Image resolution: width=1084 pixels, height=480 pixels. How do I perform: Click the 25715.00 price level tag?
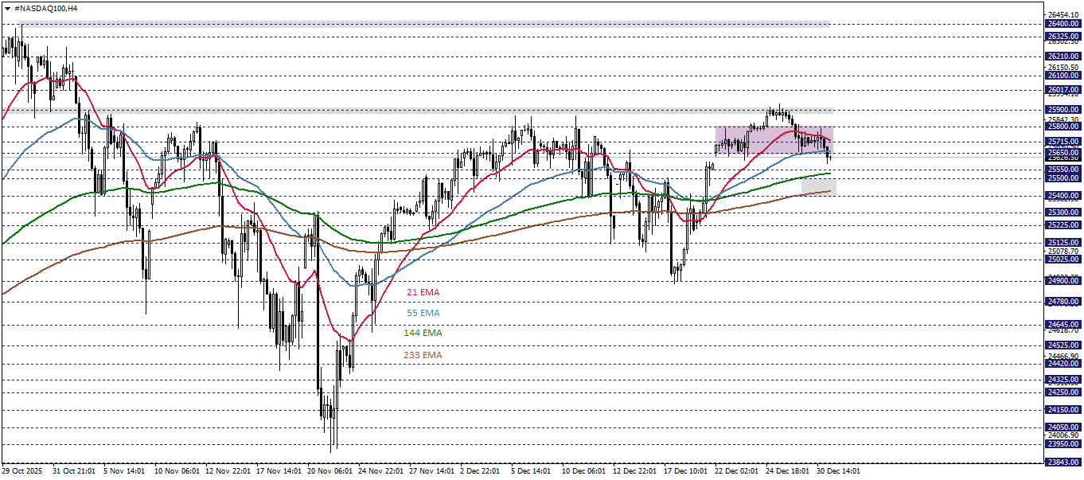click(1062, 142)
